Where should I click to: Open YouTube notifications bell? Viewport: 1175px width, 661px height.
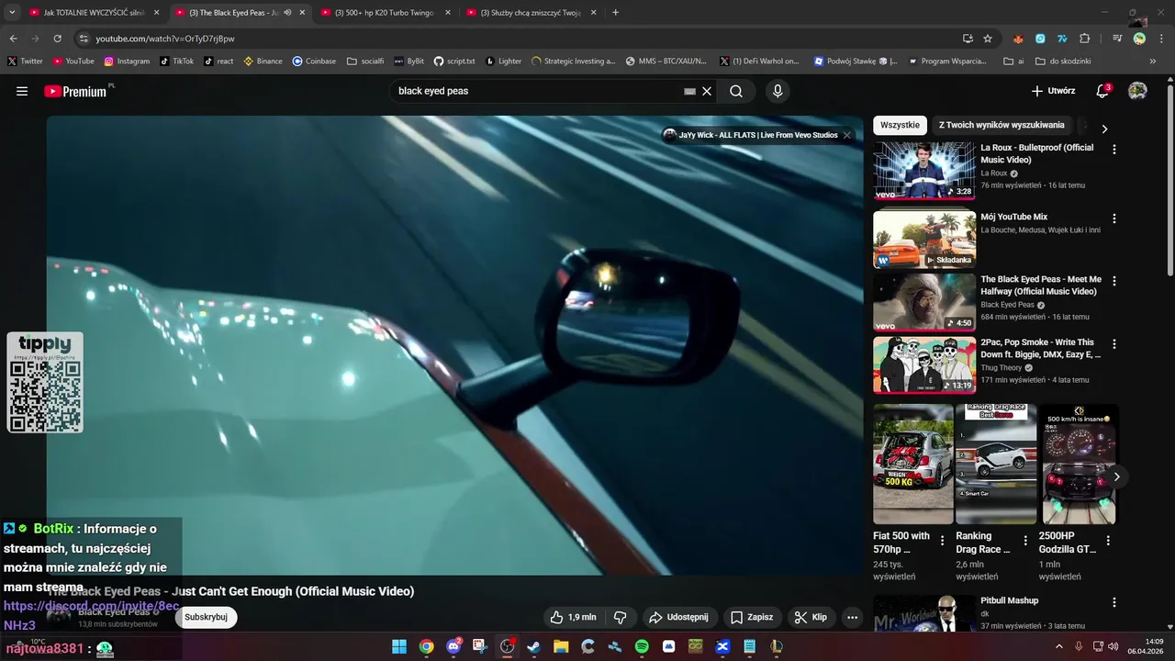1102,91
